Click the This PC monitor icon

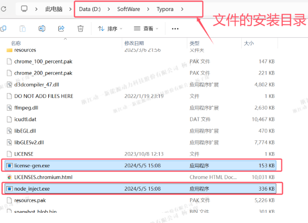point(24,9)
